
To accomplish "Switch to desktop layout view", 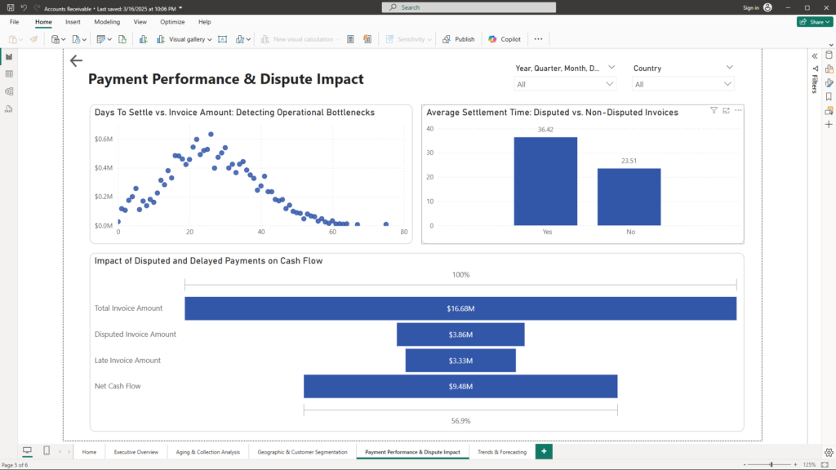I will (27, 451).
